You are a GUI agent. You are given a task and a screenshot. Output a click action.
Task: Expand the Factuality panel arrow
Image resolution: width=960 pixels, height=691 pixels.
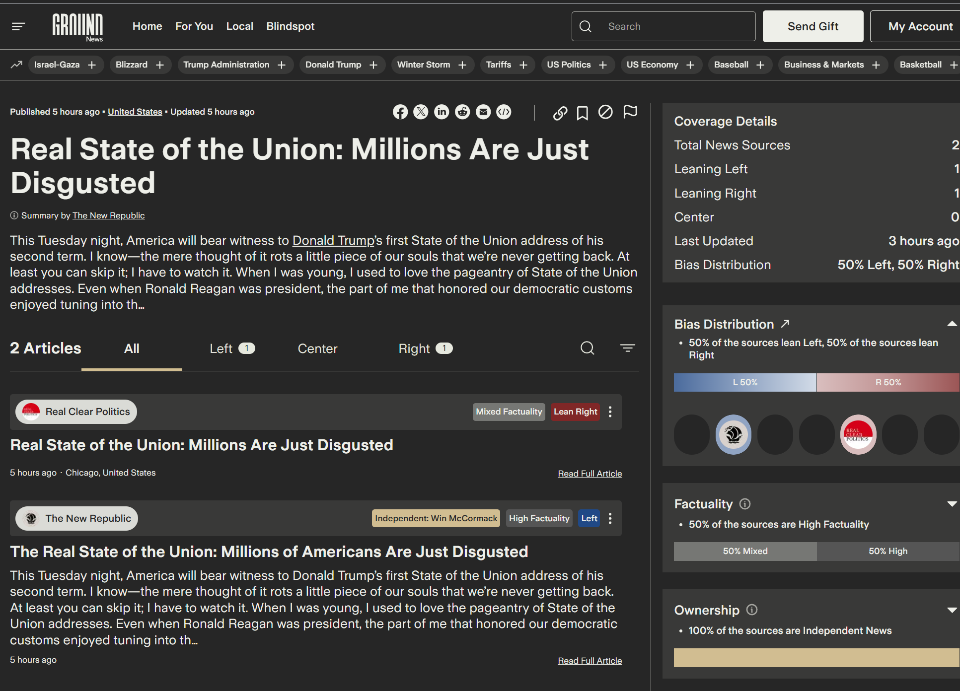[x=952, y=504]
